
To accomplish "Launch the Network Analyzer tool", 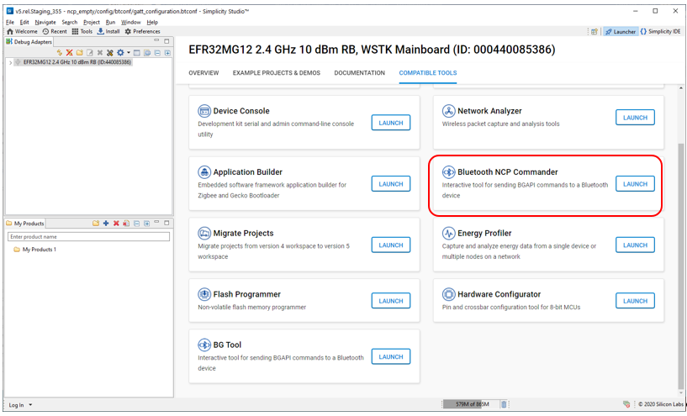I will coord(635,118).
